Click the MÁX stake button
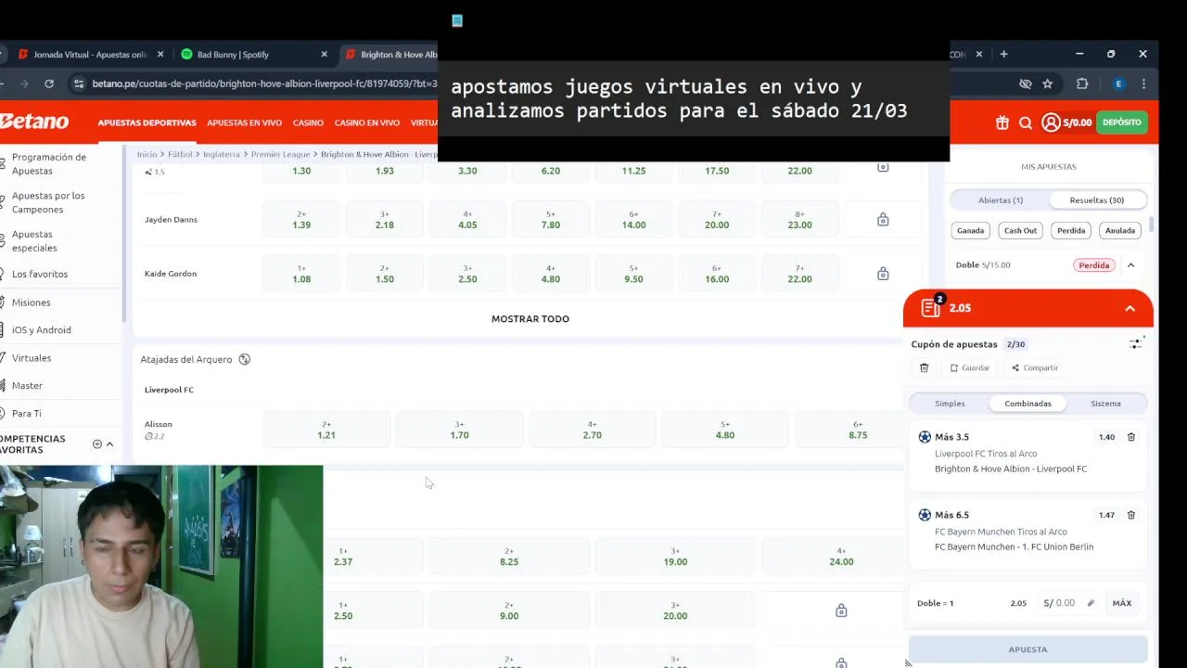Image resolution: width=1187 pixels, height=668 pixels. [x=1122, y=603]
